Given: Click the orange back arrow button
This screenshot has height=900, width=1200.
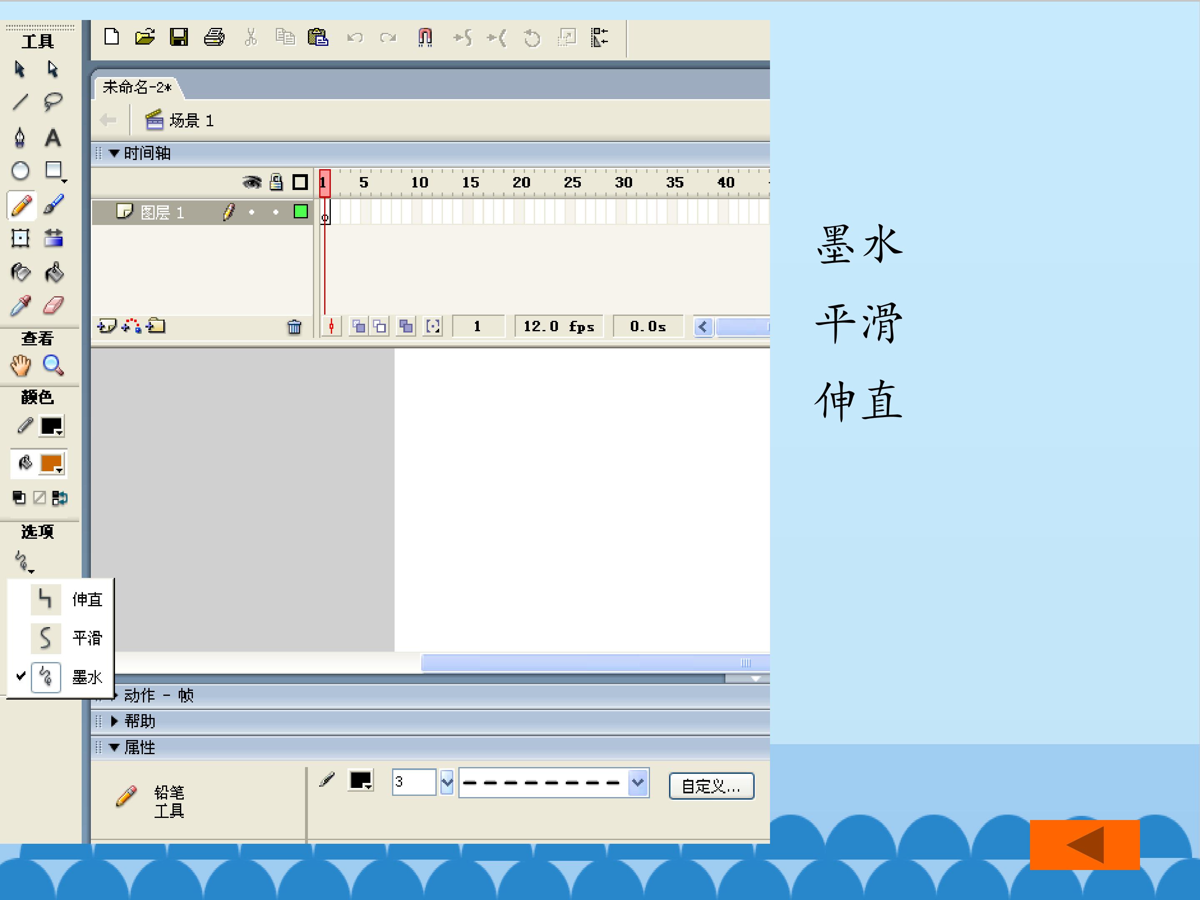Looking at the screenshot, I should [1085, 845].
